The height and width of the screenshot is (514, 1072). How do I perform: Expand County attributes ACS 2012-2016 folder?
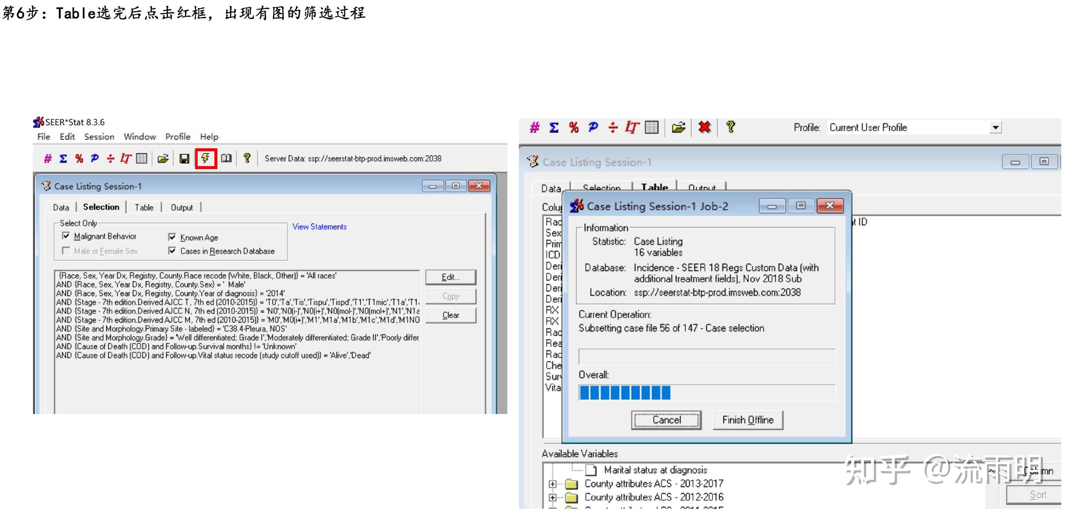[552, 497]
